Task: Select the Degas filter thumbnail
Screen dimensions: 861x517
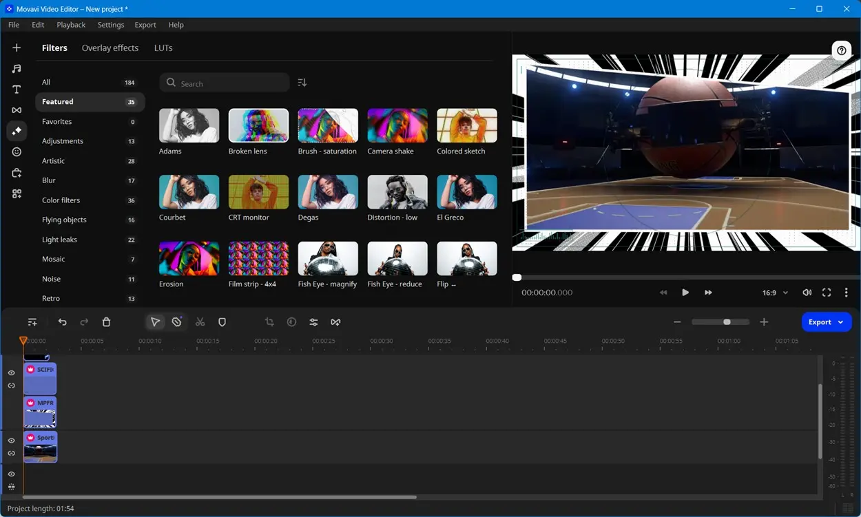Action: (328, 191)
